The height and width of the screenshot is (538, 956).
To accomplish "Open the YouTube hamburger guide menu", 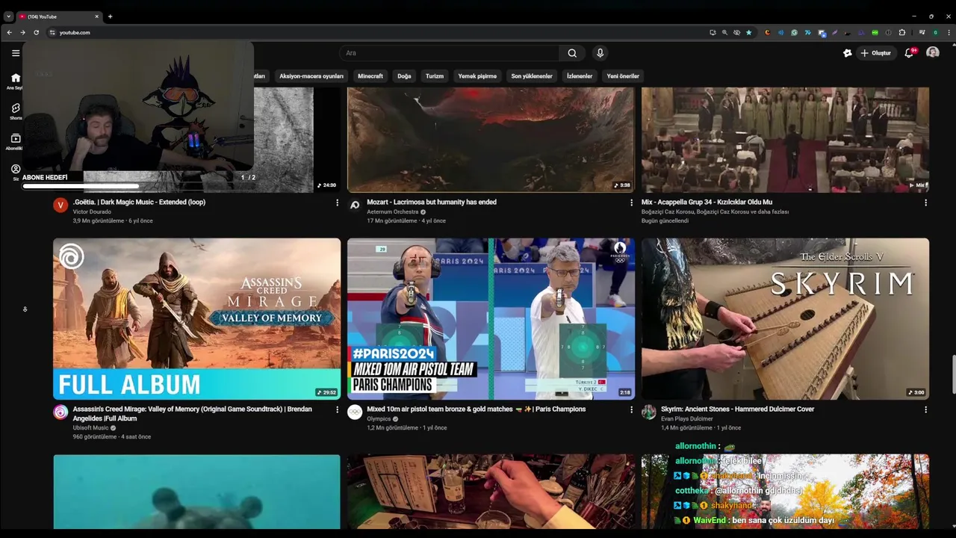I will tap(16, 53).
